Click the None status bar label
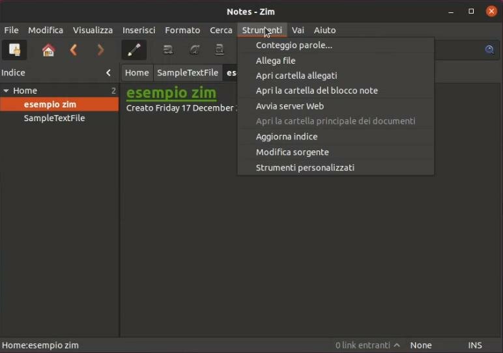The width and height of the screenshot is (503, 353). [421, 345]
